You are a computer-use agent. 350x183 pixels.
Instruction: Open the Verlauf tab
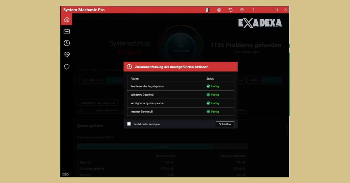pyautogui.click(x=254, y=80)
